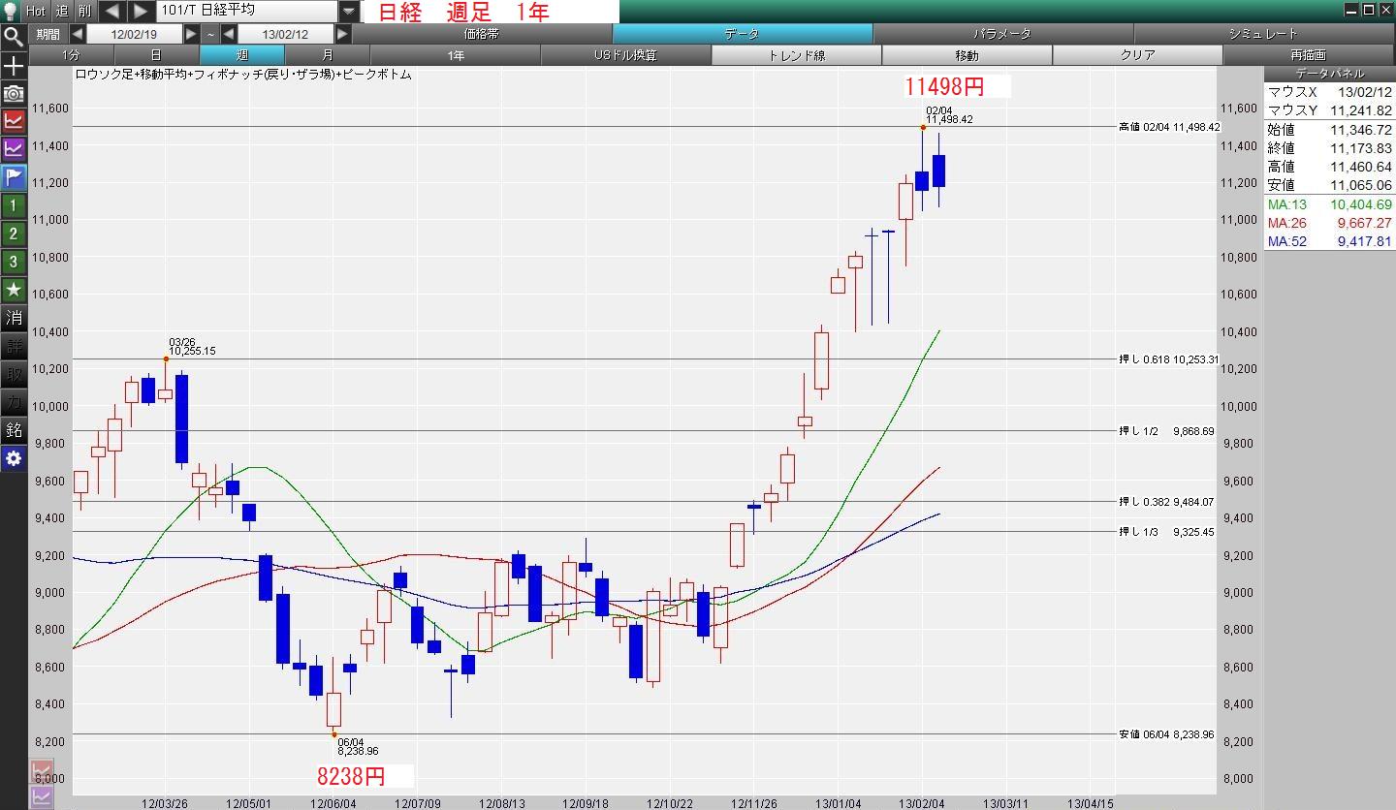Click the MA:26 value 9,667.27
Image resolution: width=1396 pixels, height=810 pixels.
click(x=1364, y=223)
